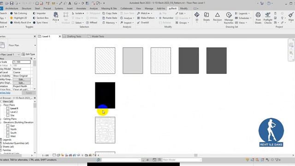
Task: Click the Edit Type button
Action: pos(29,54)
